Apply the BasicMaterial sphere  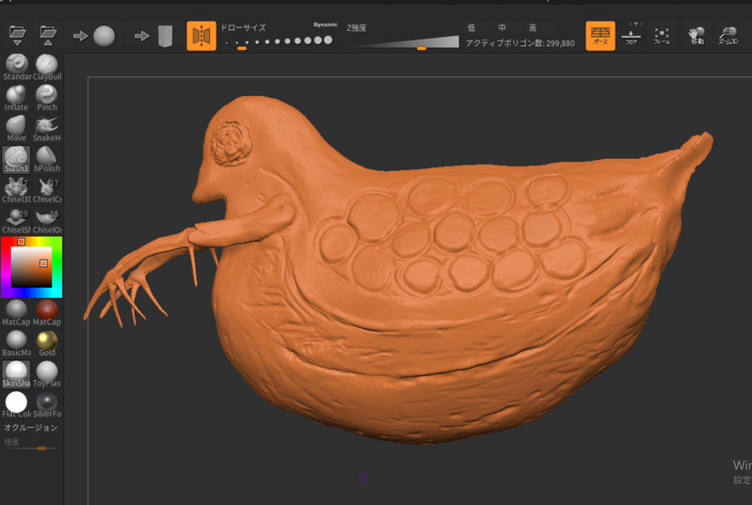pos(17,343)
